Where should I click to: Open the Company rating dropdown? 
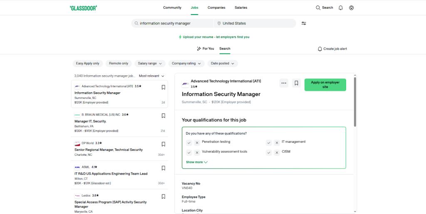[186, 64]
